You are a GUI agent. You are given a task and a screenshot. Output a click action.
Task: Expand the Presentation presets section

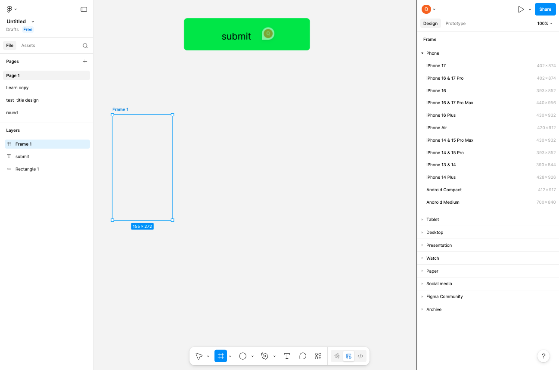(x=422, y=246)
